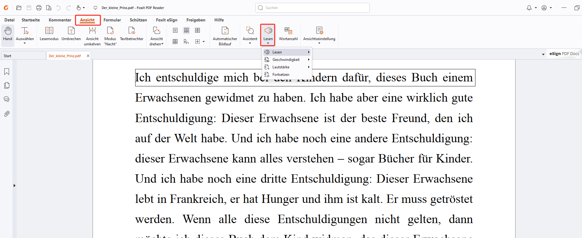Switch to the Startseite tab
The height and width of the screenshot is (238, 582).
pyautogui.click(x=31, y=20)
